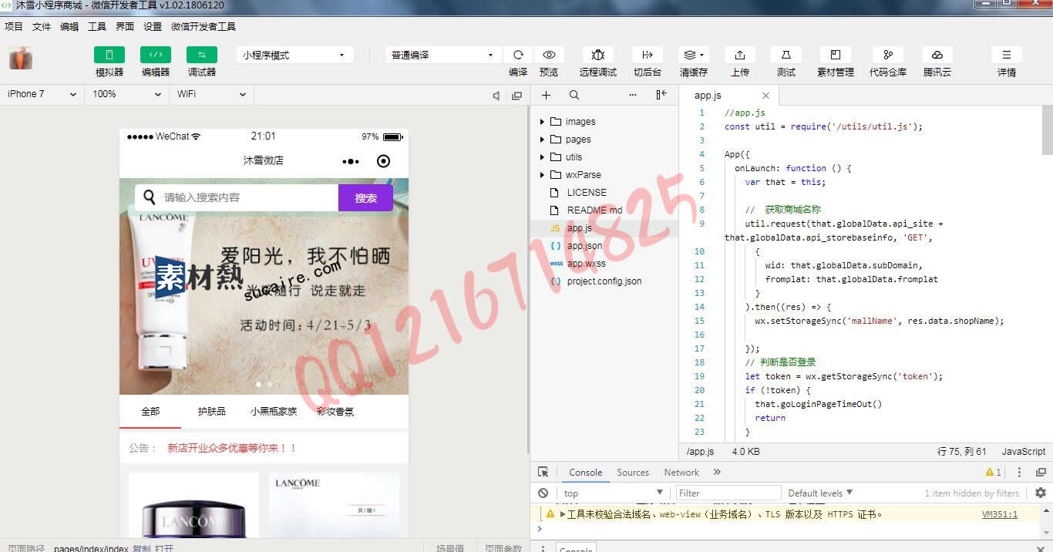The width and height of the screenshot is (1053, 552).
Task: Open the 界面 menu
Action: [x=125, y=26]
